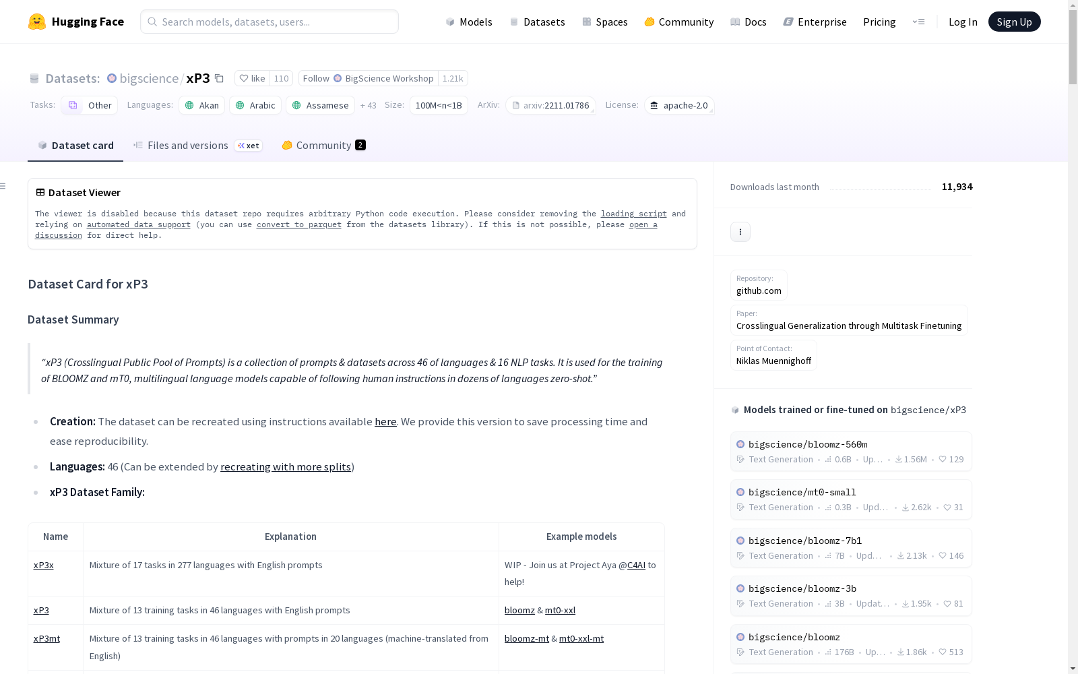Click Log In
This screenshot has width=1078, height=674.
(963, 22)
